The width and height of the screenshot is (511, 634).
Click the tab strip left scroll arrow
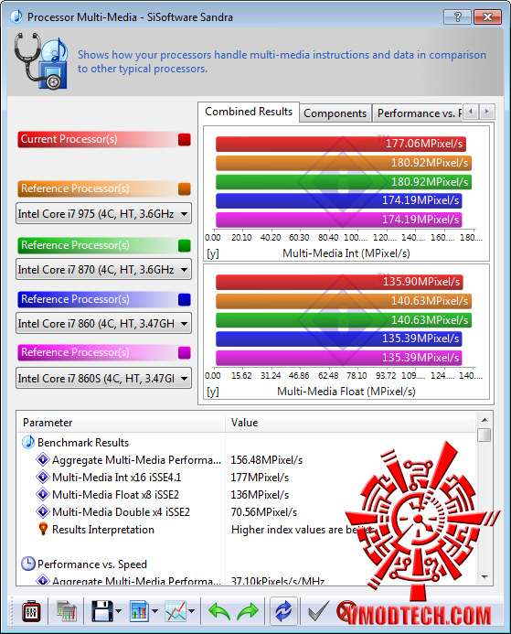tap(471, 111)
